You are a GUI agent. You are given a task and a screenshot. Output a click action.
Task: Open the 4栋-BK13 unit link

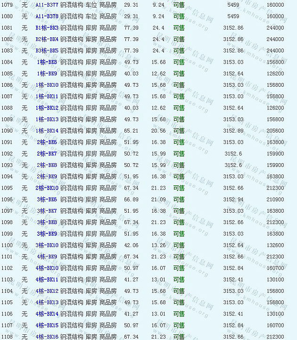47,302
